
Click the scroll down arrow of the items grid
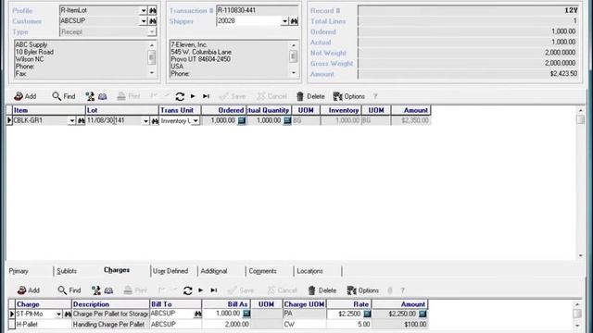click(x=581, y=255)
